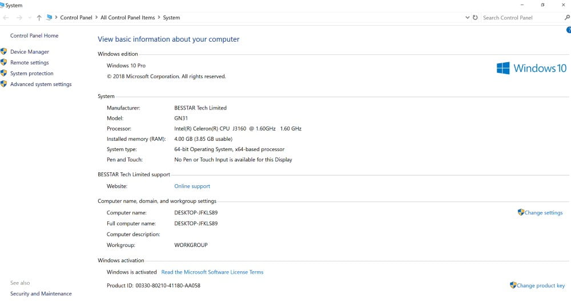The height and width of the screenshot is (305, 571).
Task: Open the recent locations dropdown arrow
Action: pos(30,18)
